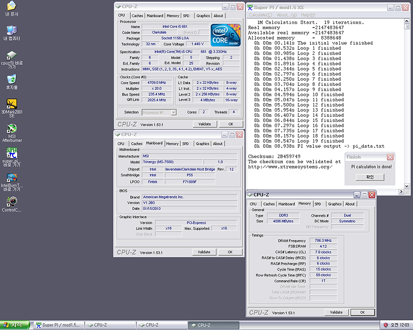The height and width of the screenshot is (330, 413).
Task: Activate the first CPU-Z taskbar button
Action: tap(110, 325)
